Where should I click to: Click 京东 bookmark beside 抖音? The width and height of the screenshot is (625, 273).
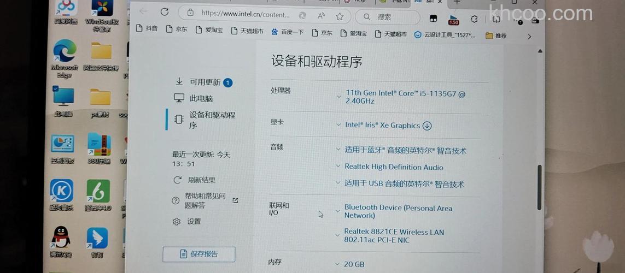point(177,29)
